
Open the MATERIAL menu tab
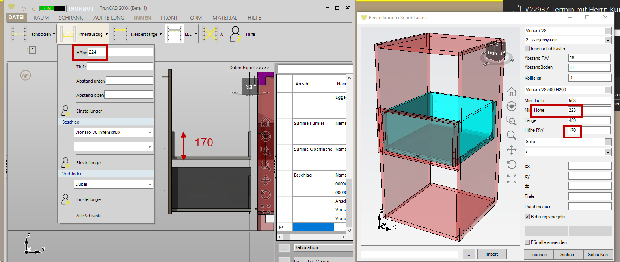pyautogui.click(x=225, y=18)
